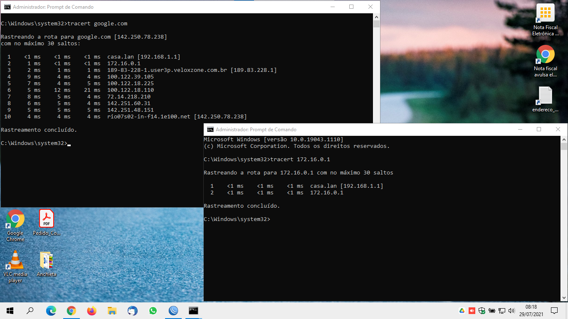Maximize the tracert google.com Prompt window
This screenshot has height=319, width=568.
351,7
